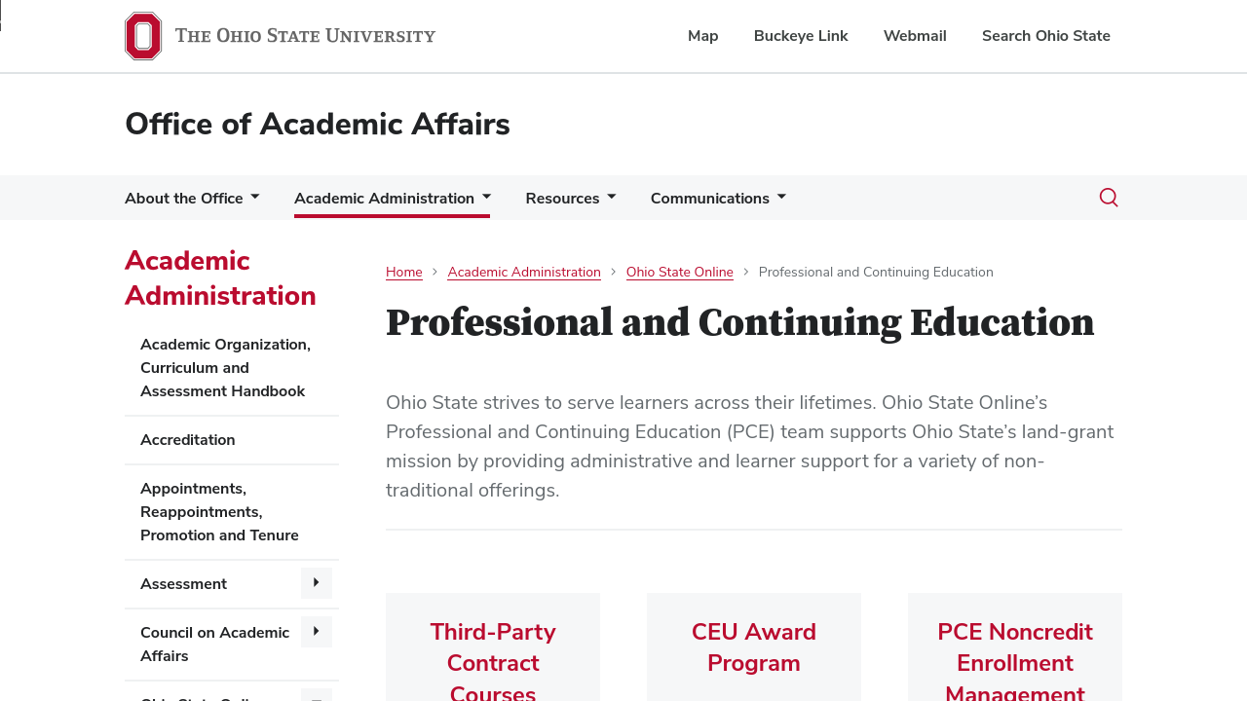The width and height of the screenshot is (1247, 701).
Task: Click the Ohio State Online breadcrumb
Action: tap(679, 273)
